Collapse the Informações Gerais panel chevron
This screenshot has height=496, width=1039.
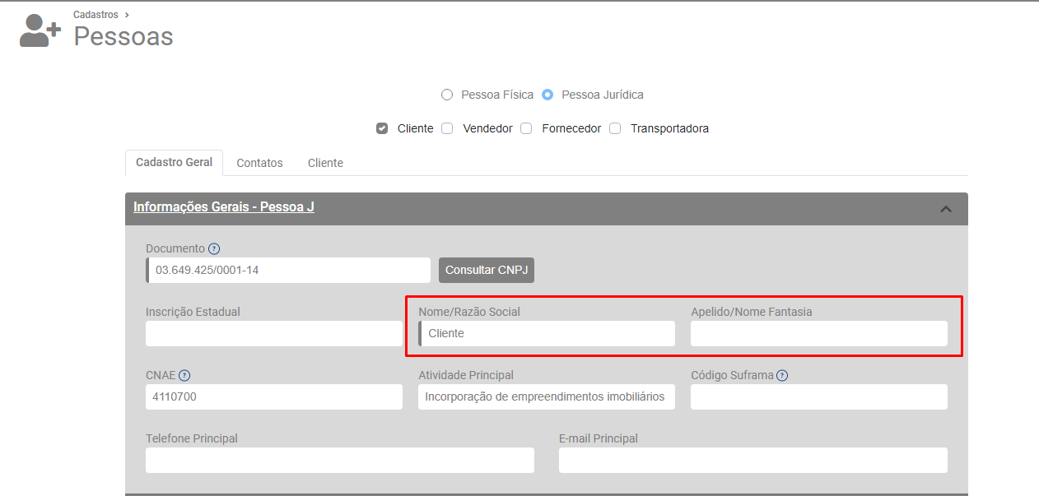(946, 209)
